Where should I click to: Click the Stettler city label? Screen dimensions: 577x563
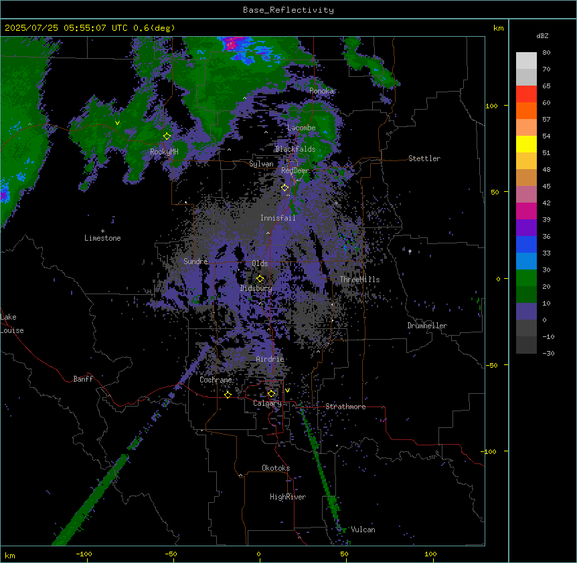point(424,158)
